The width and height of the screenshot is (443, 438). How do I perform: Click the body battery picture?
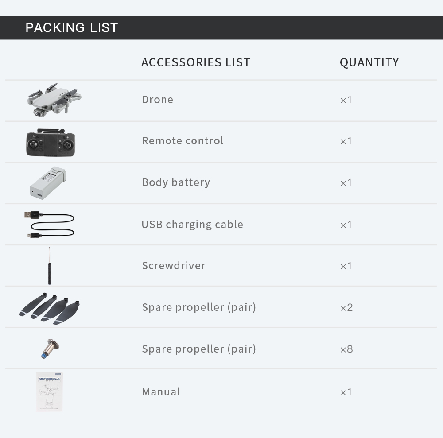click(48, 183)
